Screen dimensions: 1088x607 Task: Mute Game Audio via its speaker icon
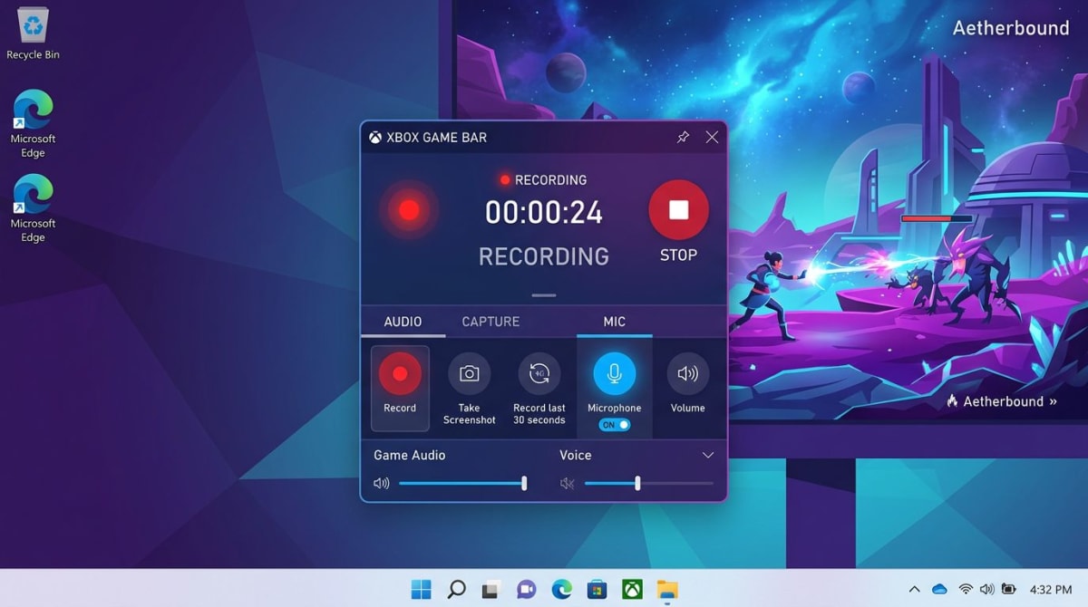382,484
